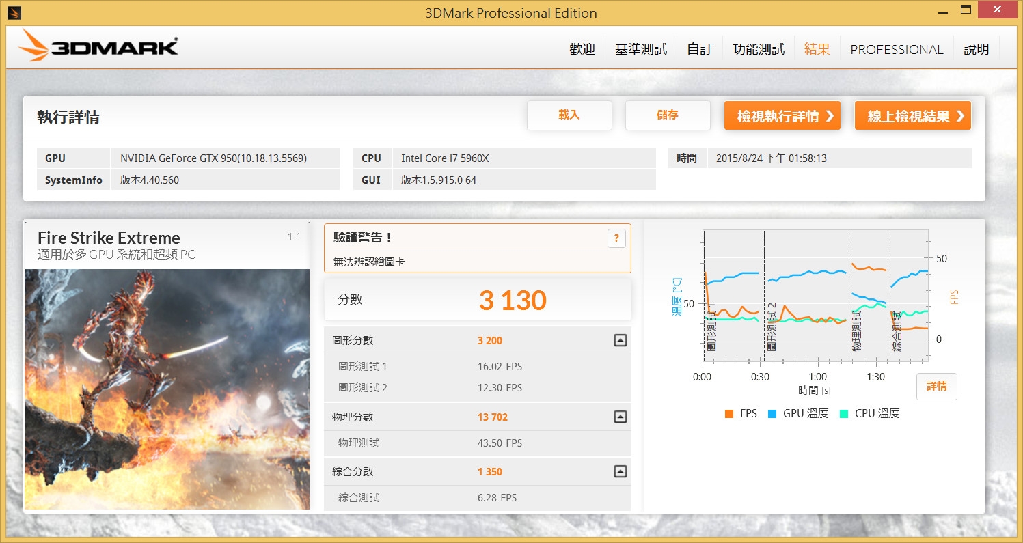Open the 說明 tab
1023x543 pixels.
coord(977,49)
